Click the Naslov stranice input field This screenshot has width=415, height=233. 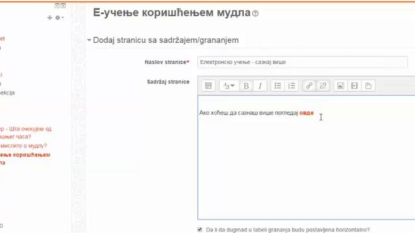point(302,62)
